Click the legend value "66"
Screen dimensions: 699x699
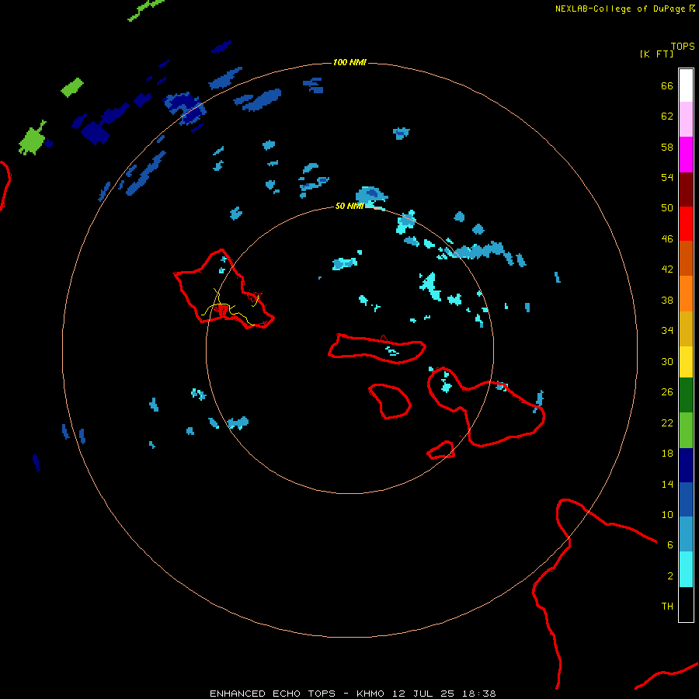(x=667, y=85)
